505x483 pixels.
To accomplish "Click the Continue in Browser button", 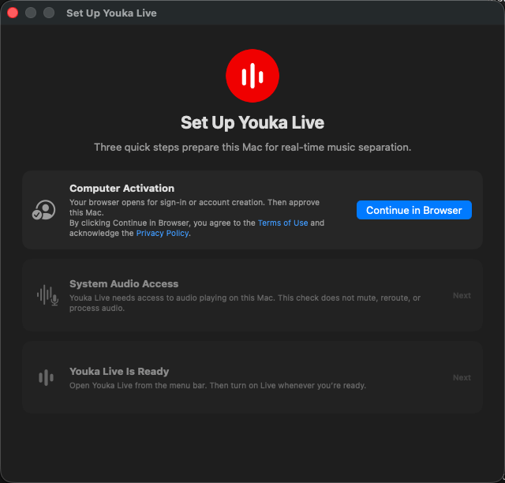I will click(413, 210).
